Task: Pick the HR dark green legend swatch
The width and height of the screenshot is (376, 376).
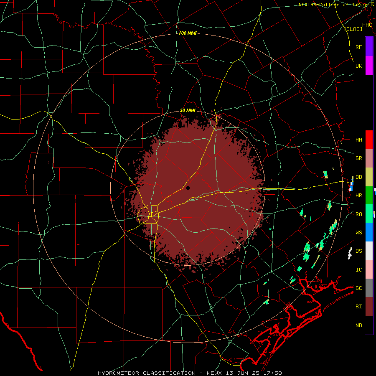Action: [369, 196]
